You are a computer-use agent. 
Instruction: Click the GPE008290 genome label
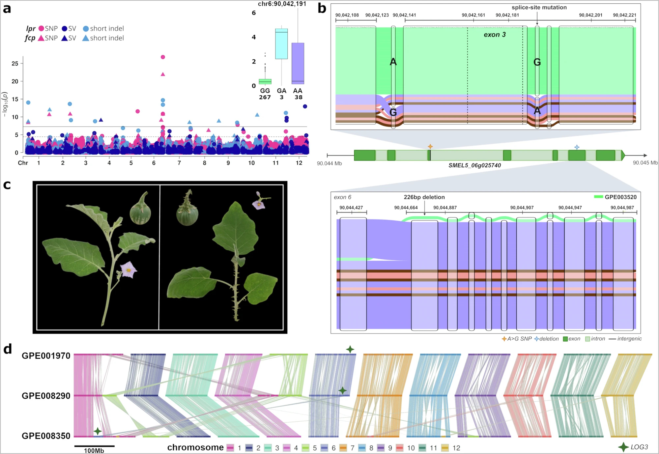pos(46,396)
